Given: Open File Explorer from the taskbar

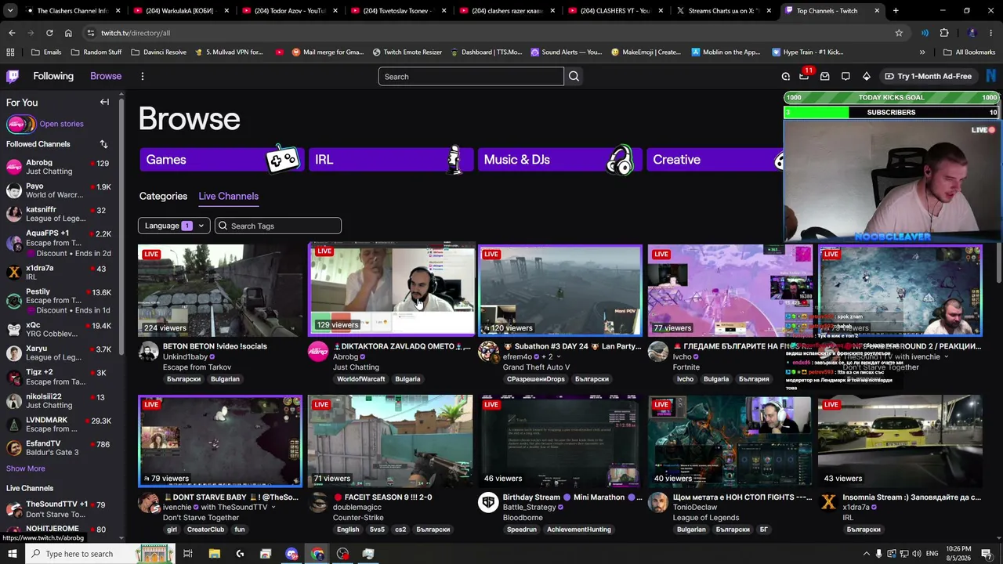Looking at the screenshot, I should 214,554.
